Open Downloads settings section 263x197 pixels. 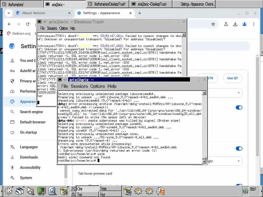pyautogui.click(x=29, y=157)
